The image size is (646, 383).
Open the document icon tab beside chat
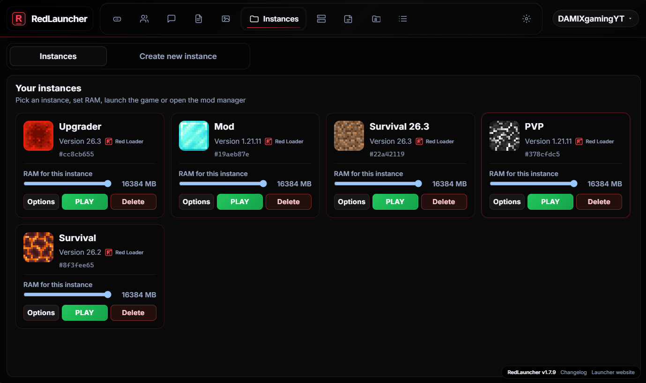tap(199, 19)
